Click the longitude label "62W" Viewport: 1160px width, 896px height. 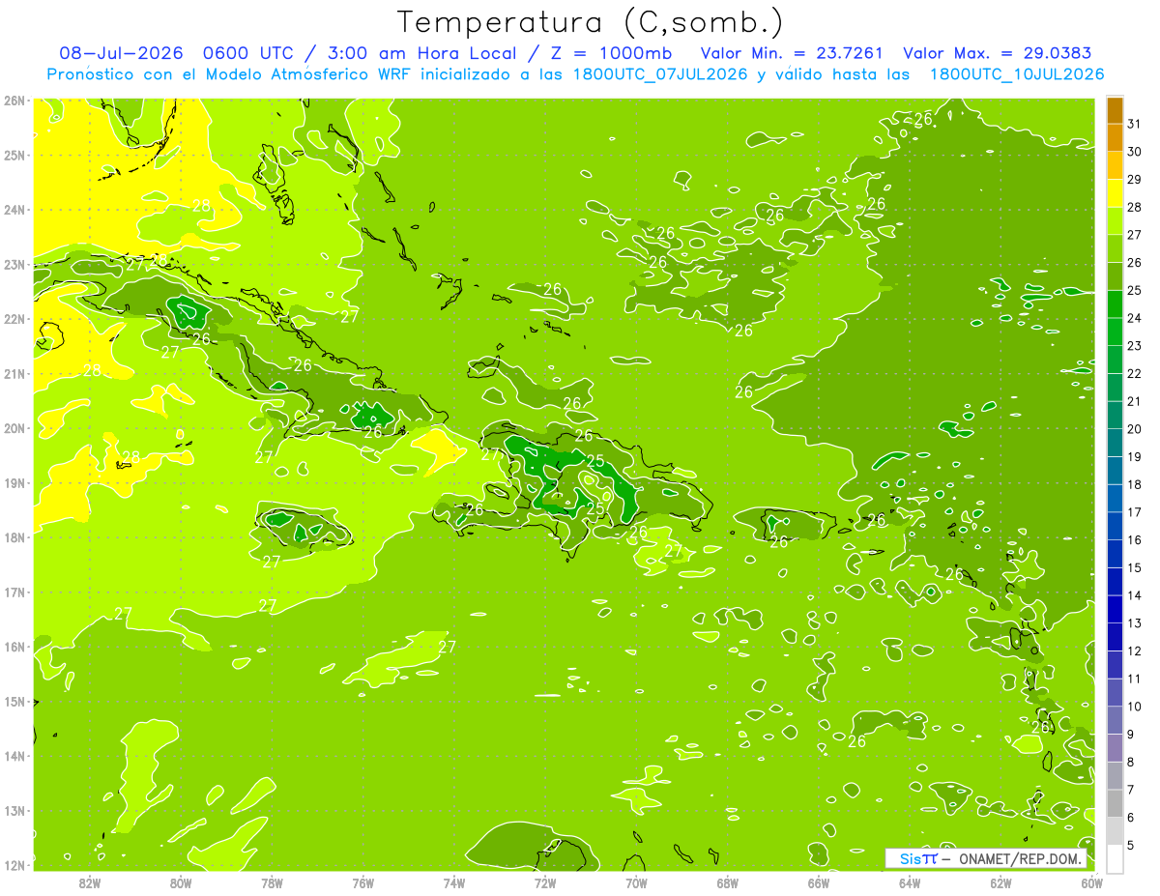[x=1000, y=882]
